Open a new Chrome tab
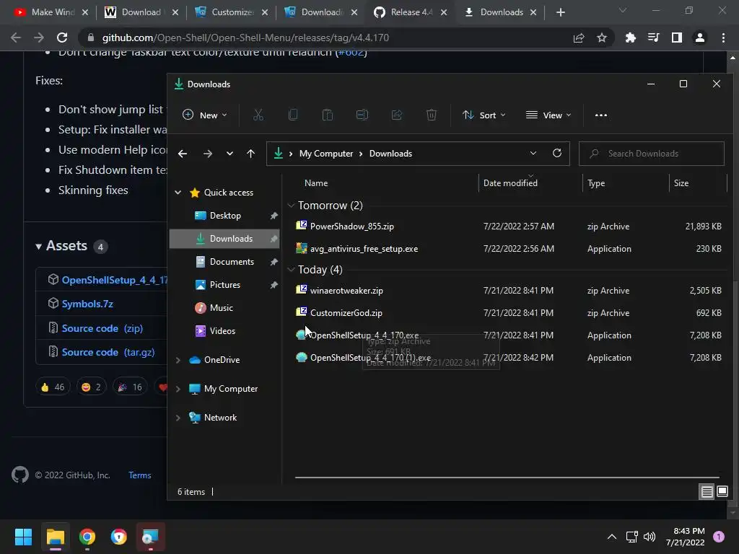This screenshot has width=739, height=554. click(560, 12)
